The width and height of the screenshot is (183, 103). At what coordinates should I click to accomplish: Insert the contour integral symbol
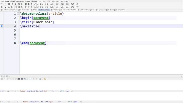click(x=15, y=4)
